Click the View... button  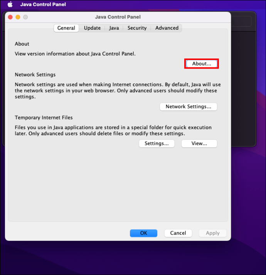coord(199,143)
